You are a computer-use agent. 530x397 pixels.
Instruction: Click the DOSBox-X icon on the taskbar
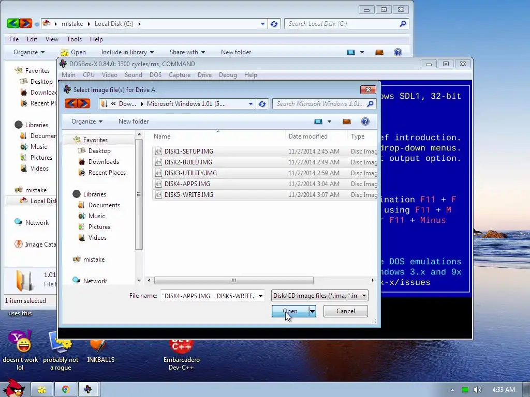[x=88, y=390]
